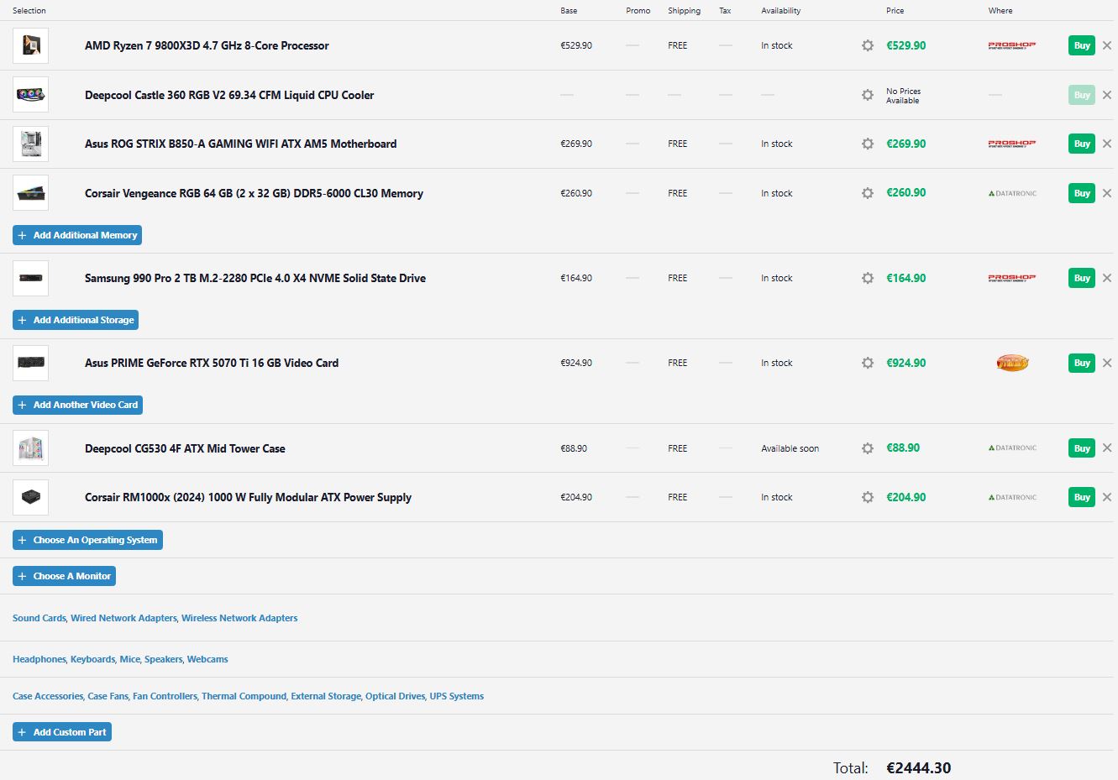
Task: Open Asus PRIME GeForce RTX 5070 Ti link
Action: [212, 363]
